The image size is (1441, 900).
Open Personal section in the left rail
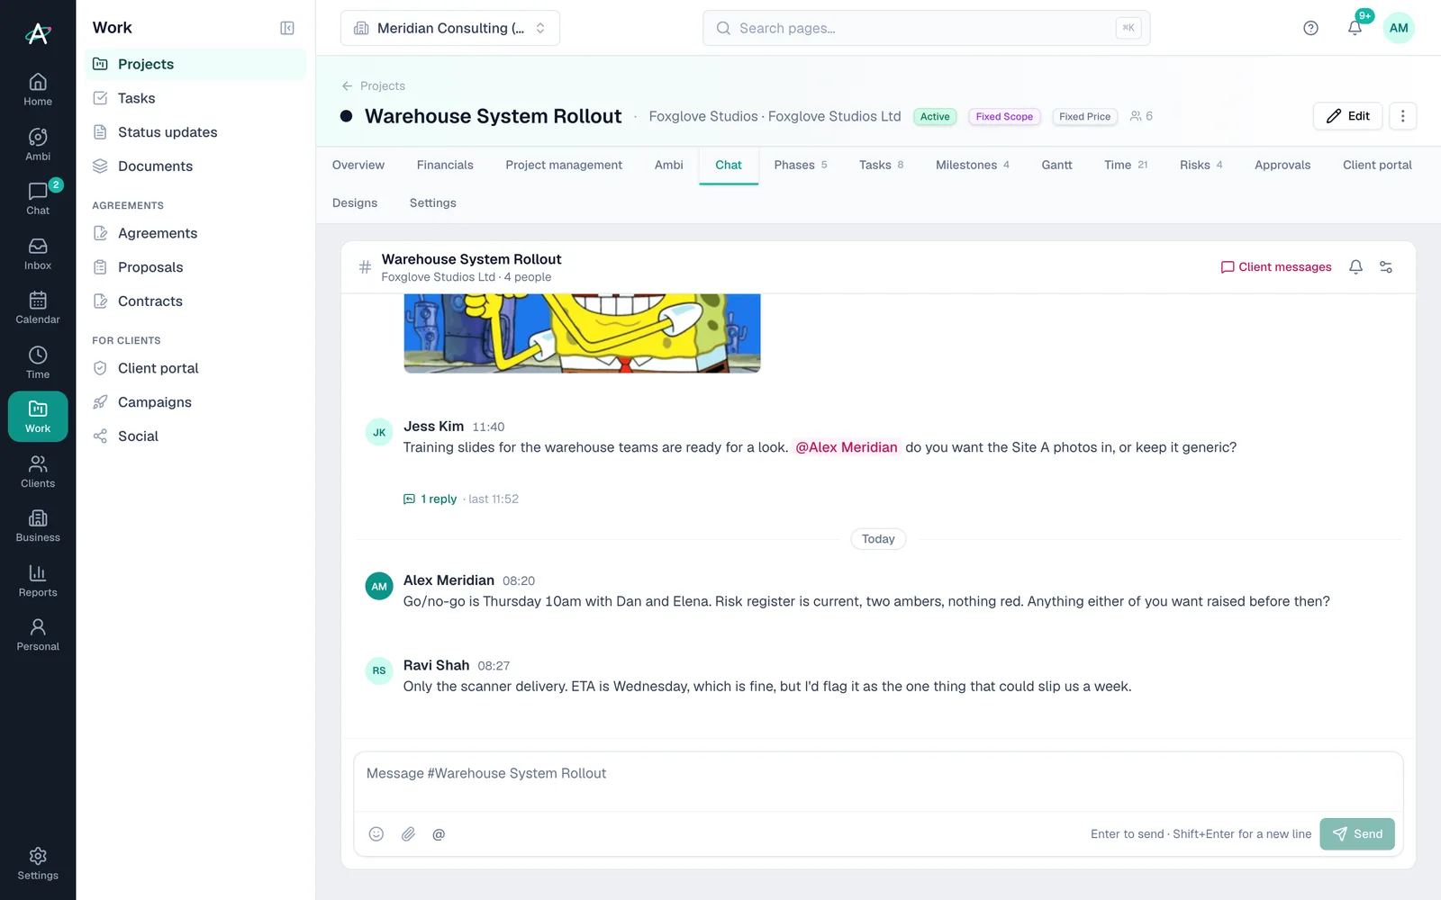pos(38,634)
